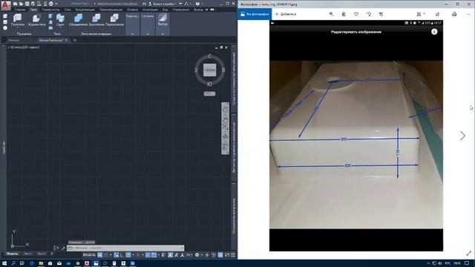The image size is (475, 267).
Task: Open Edit and Create dropdown in Photos
Action: click(x=421, y=14)
